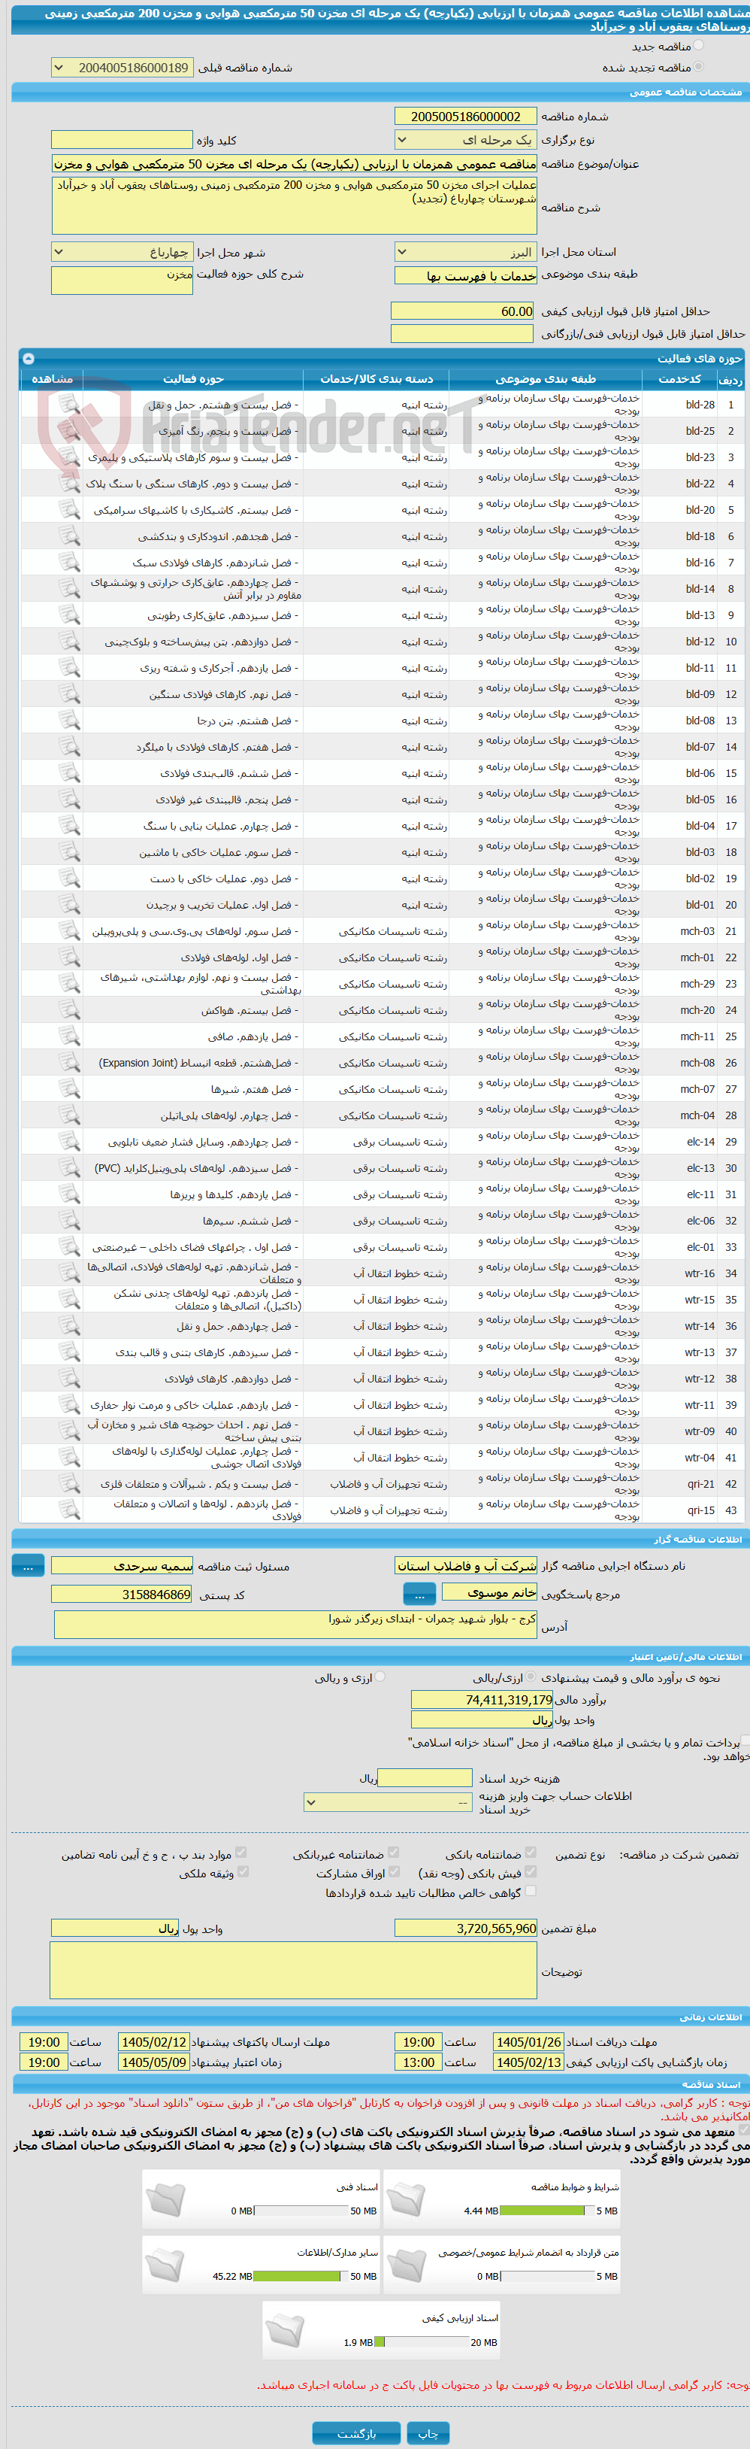Sort by کدحذمت column header
Viewport: 750px width, 2449px height.
point(680,378)
